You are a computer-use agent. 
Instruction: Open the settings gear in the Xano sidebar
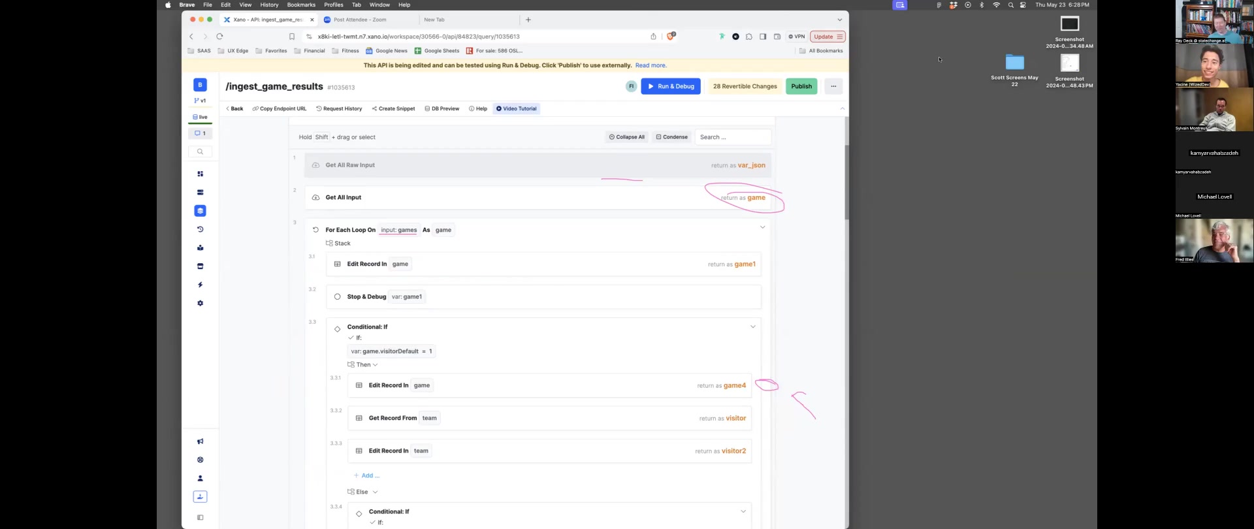pyautogui.click(x=200, y=304)
